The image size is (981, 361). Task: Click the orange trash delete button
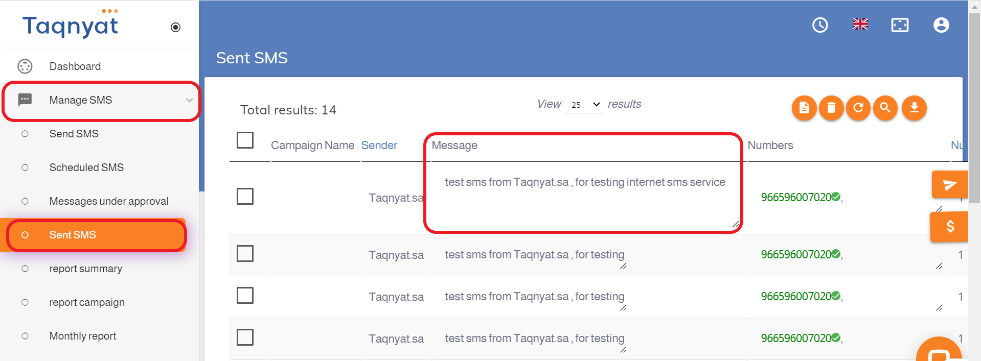(x=831, y=108)
